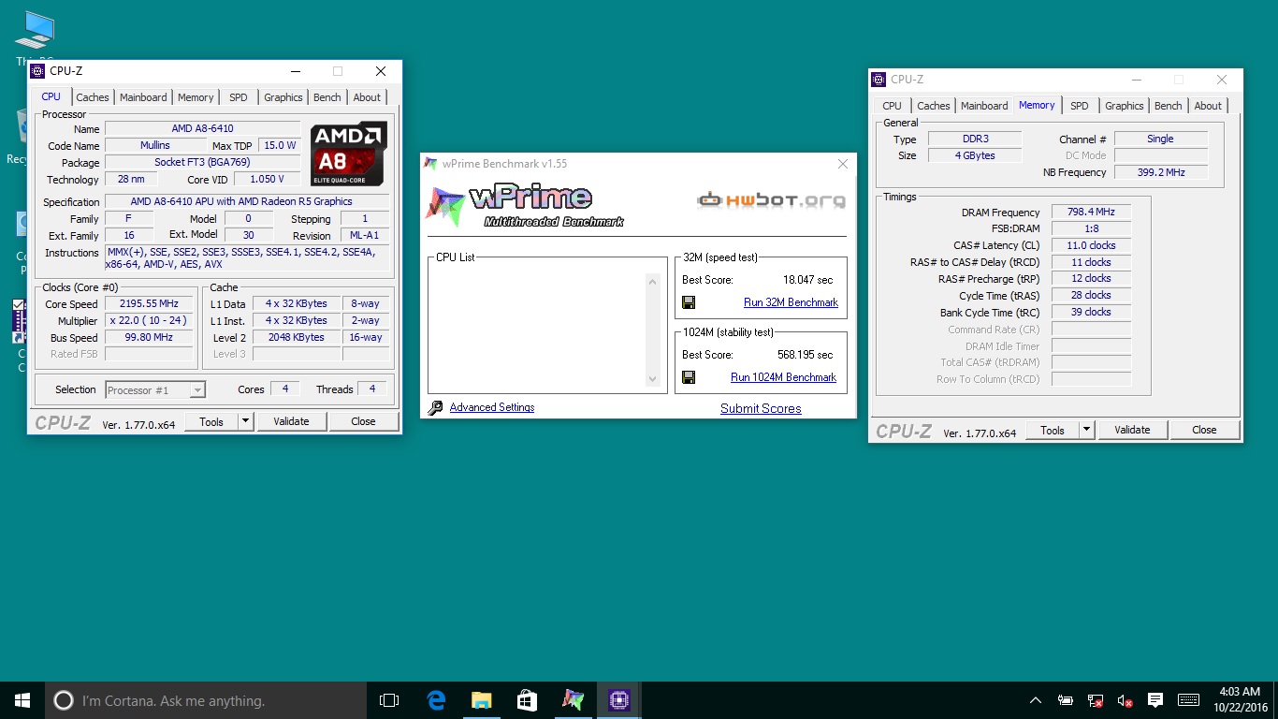The image size is (1278, 719).
Task: Click the 1024M best score 568.195 sec
Action: tap(805, 355)
